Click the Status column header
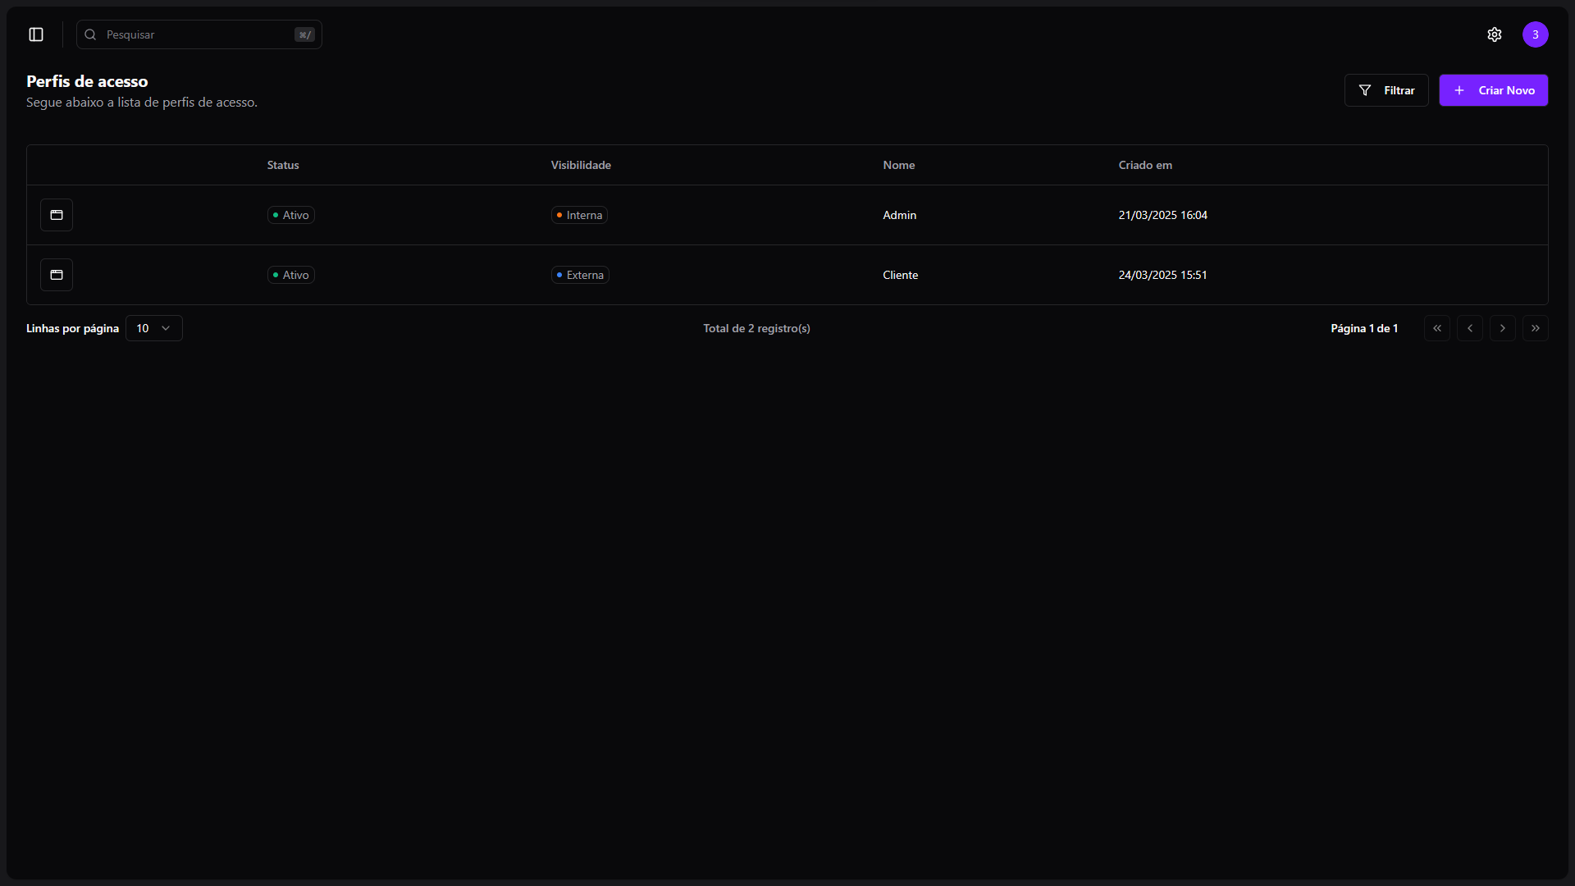1575x886 pixels. [283, 165]
